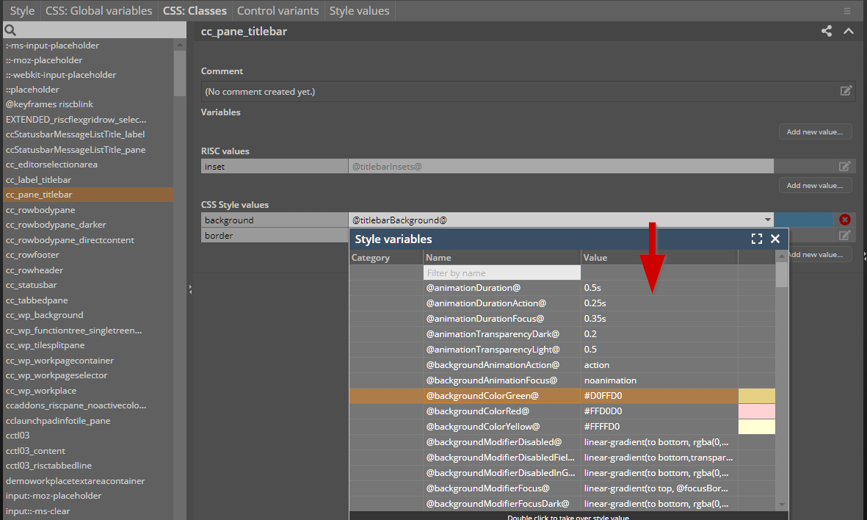Click the Filter by name field
Image resolution: width=867 pixels, height=520 pixels.
pyautogui.click(x=502, y=273)
